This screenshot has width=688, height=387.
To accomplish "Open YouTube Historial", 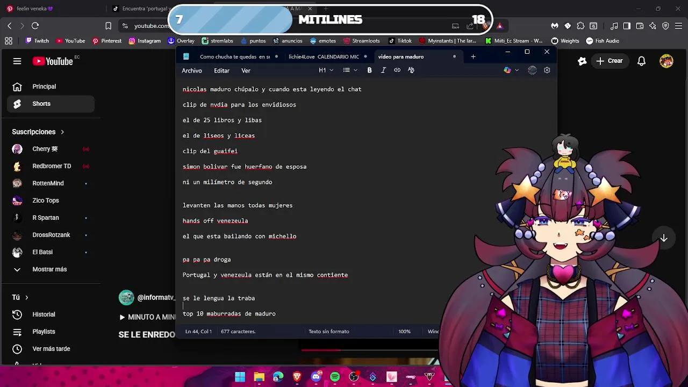I will tap(51, 314).
